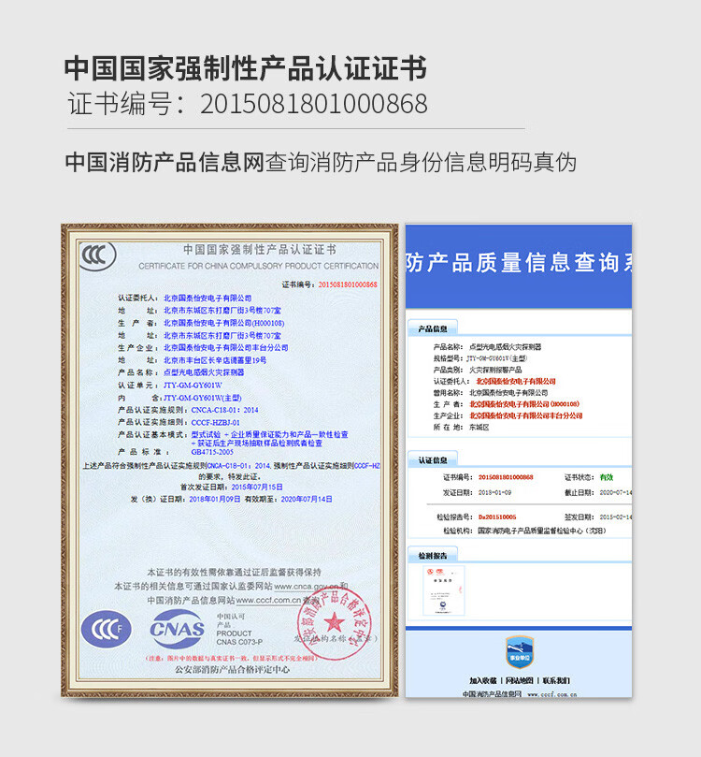Click red 生产者 company name (H000108) on website
The width and height of the screenshot is (701, 757).
point(524,404)
